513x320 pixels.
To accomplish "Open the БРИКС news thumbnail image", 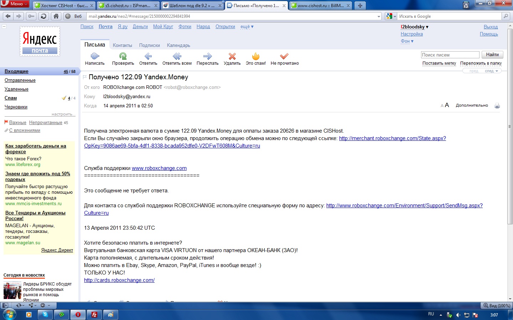I will point(12,290).
